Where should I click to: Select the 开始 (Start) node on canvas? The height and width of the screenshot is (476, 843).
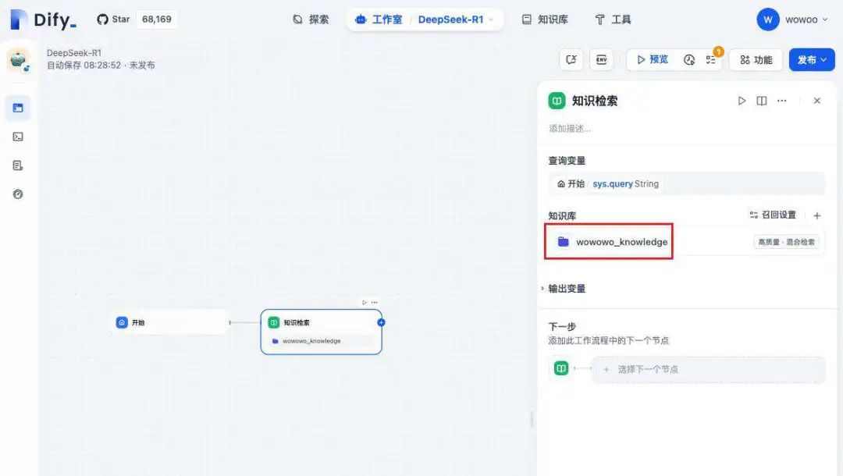171,322
